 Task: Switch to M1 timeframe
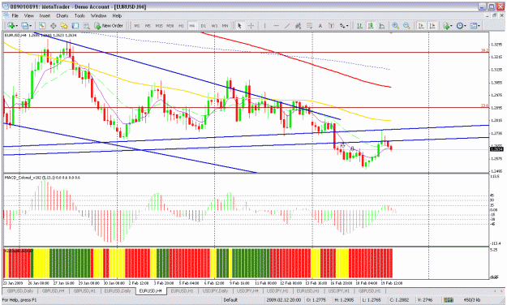[x=137, y=25]
